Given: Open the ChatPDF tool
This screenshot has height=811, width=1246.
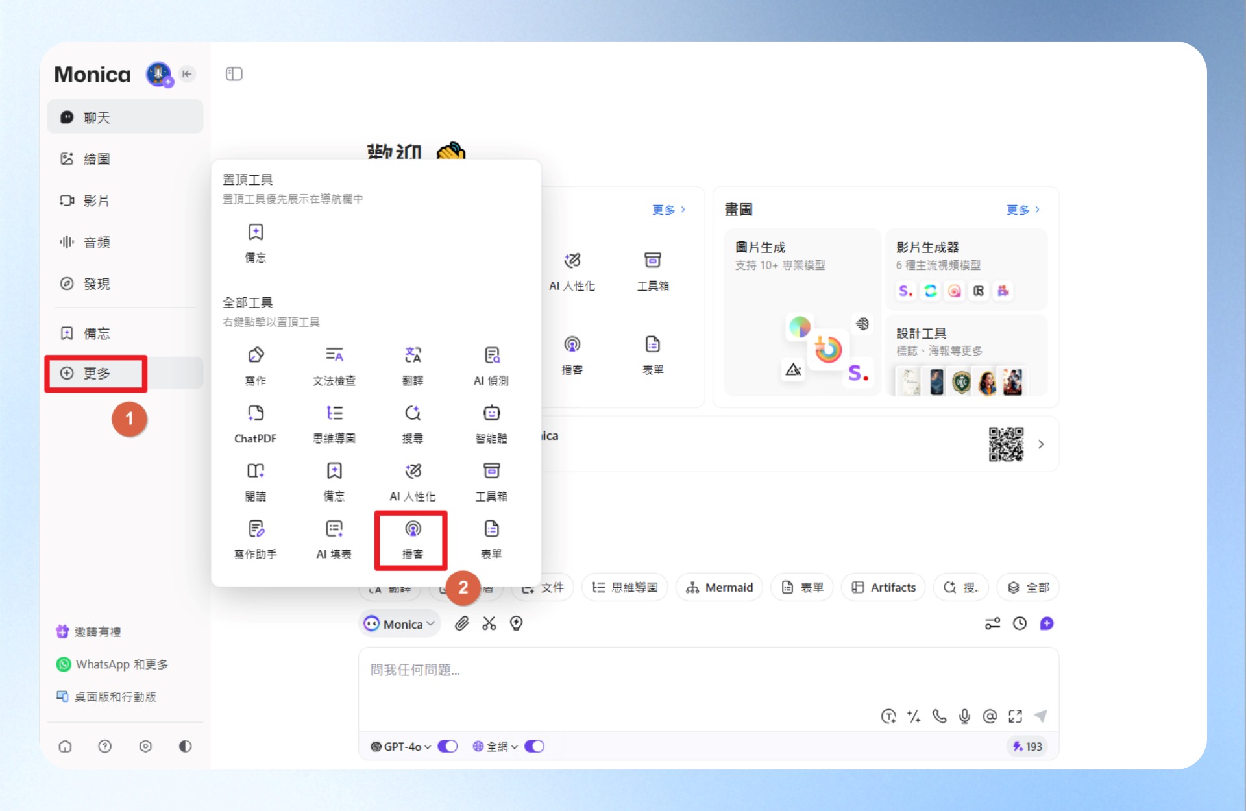Looking at the screenshot, I should (x=255, y=424).
